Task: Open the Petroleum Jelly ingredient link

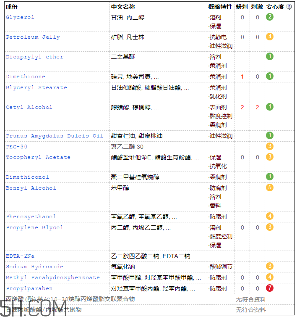Action: [33, 37]
